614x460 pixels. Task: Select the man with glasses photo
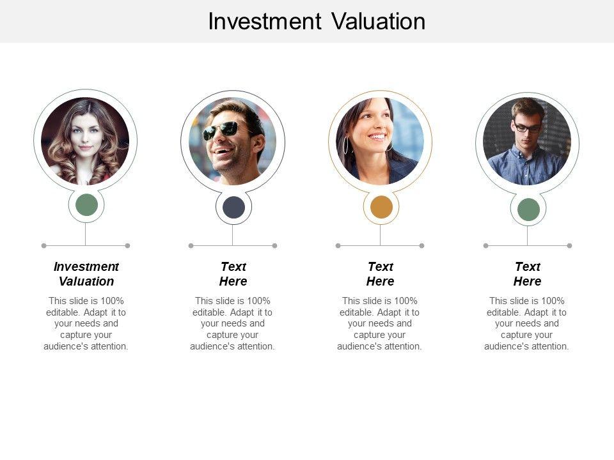[x=528, y=141]
